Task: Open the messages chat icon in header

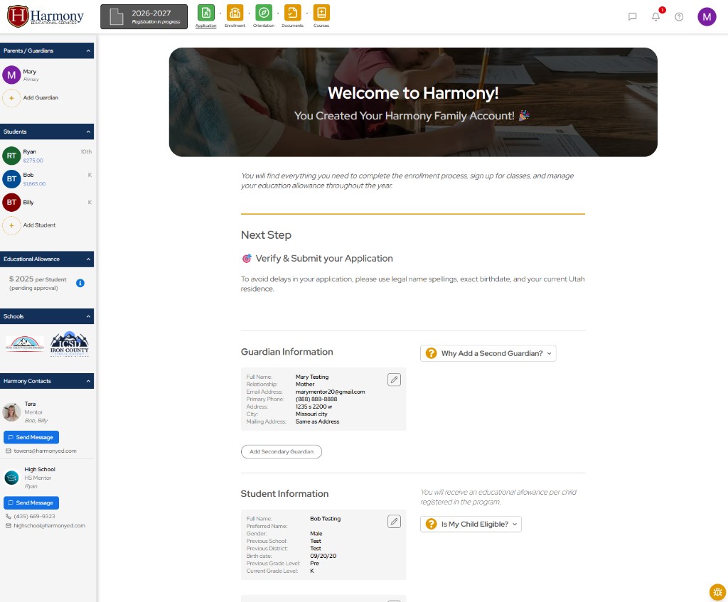Action: point(632,17)
